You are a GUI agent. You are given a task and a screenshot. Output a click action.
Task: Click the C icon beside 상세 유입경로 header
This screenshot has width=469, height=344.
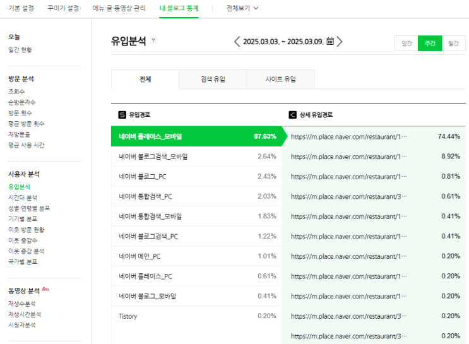point(292,115)
